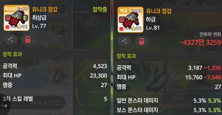
Task: Click the green E badge on the equipped glove
Action: [x=25, y=18]
